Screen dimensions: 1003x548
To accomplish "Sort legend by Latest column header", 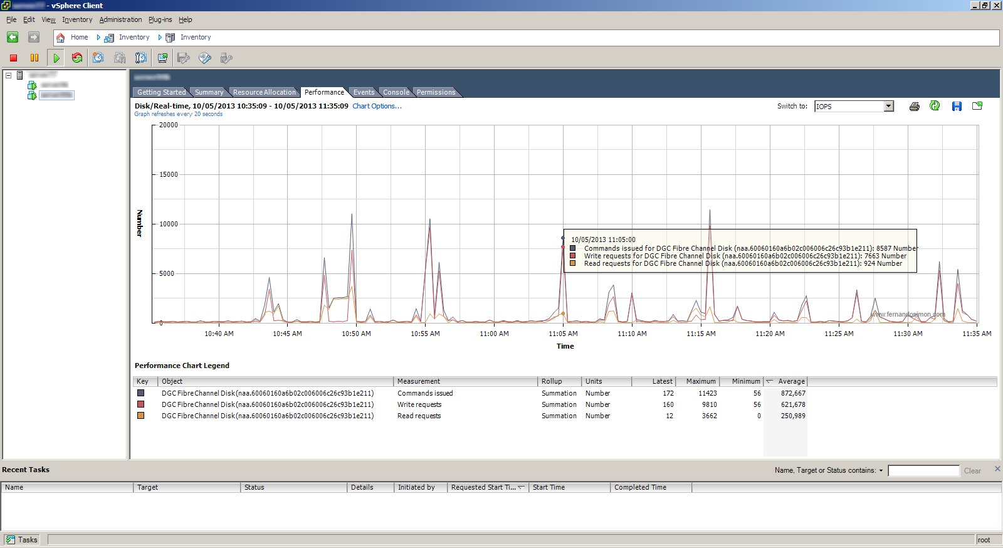I will pos(654,381).
